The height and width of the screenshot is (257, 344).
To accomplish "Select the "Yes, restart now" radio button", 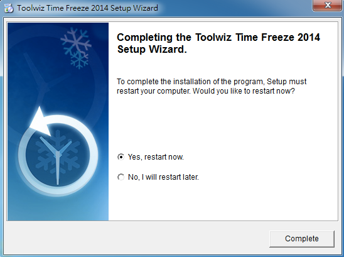I will pyautogui.click(x=121, y=157).
